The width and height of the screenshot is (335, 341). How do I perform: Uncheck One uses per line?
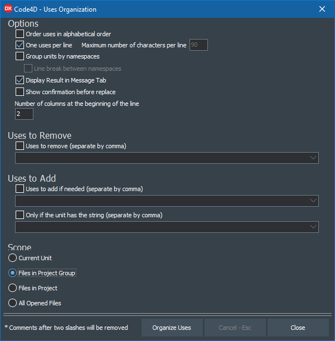click(20, 45)
